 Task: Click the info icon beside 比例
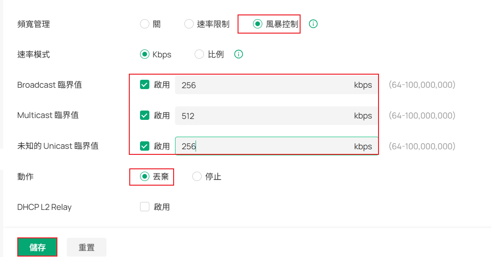(238, 54)
